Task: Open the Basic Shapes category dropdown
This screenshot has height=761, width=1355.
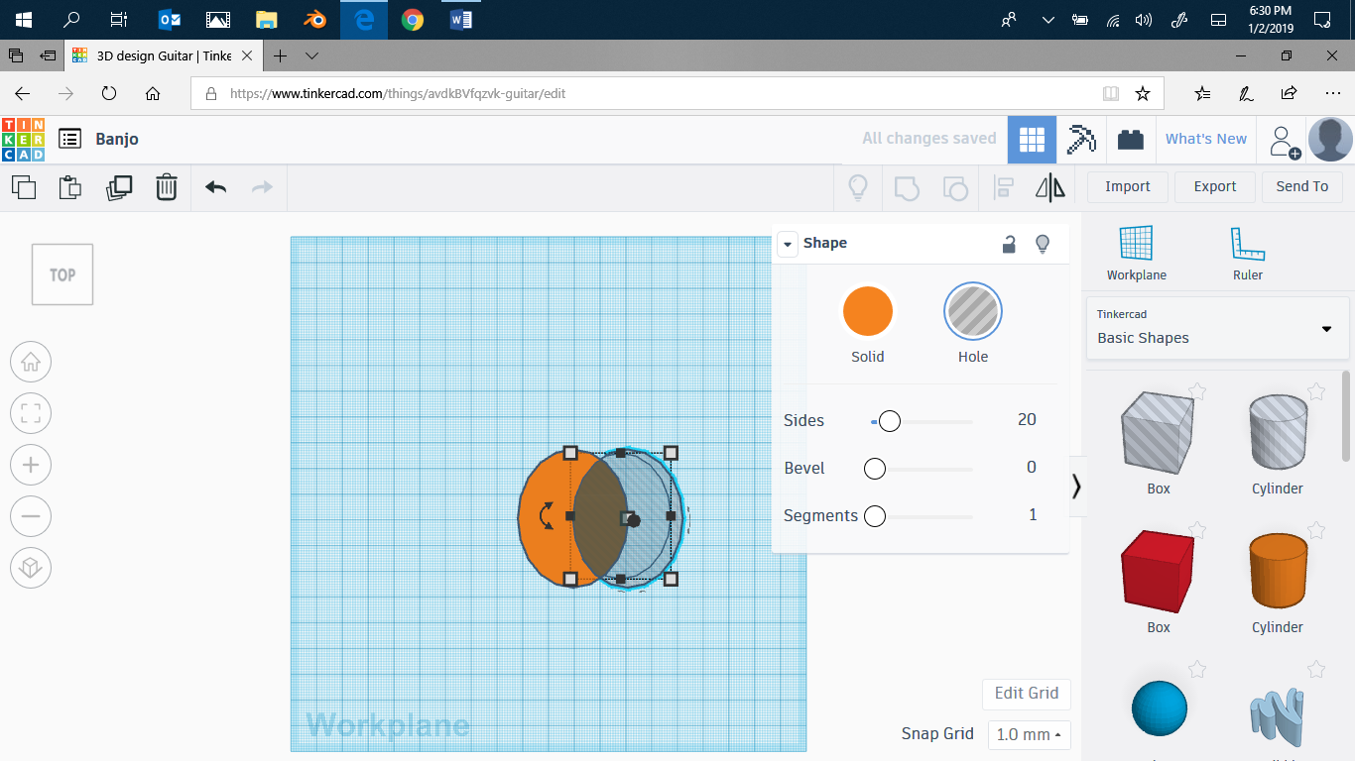Action: pyautogui.click(x=1218, y=327)
